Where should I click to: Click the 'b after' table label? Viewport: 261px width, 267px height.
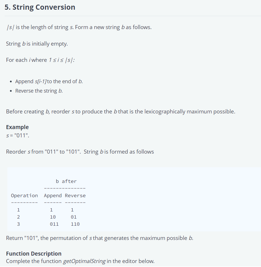point(66,181)
